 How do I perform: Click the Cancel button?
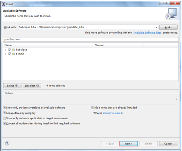tap(168, 144)
